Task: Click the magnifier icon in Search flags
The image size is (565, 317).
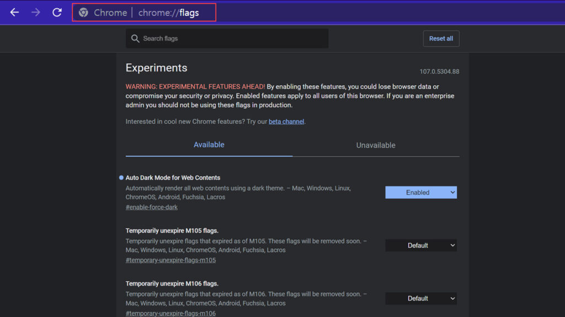Action: click(135, 39)
